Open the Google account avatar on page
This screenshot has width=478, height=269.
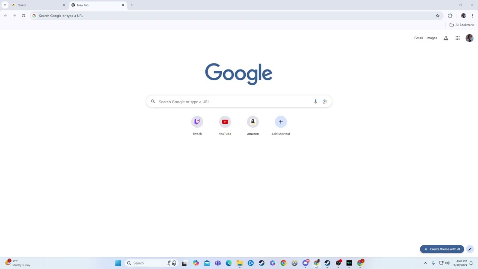click(x=469, y=38)
